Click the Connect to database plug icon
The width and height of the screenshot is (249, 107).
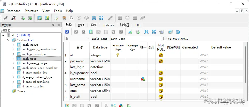(x=6, y=18)
